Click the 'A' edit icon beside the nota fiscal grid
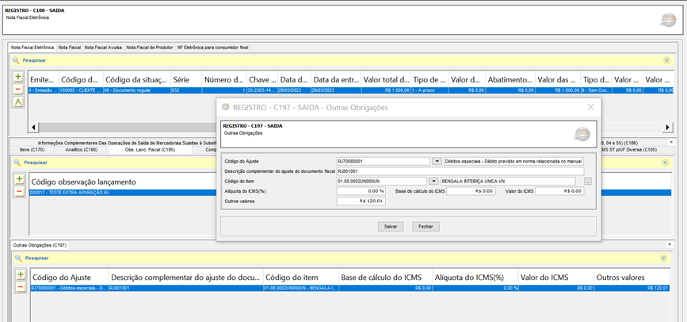Viewport: 687px width, 322px height. [x=18, y=102]
